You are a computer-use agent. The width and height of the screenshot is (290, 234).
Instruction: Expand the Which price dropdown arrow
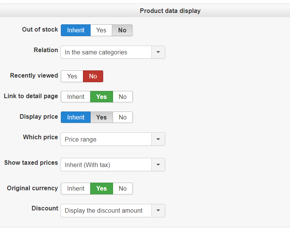pos(158,140)
